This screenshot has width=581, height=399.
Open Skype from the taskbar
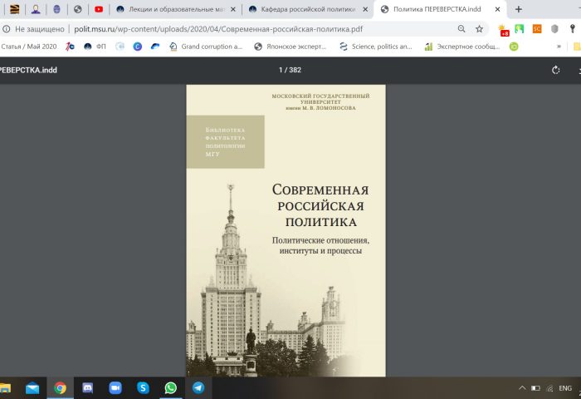pos(143,387)
